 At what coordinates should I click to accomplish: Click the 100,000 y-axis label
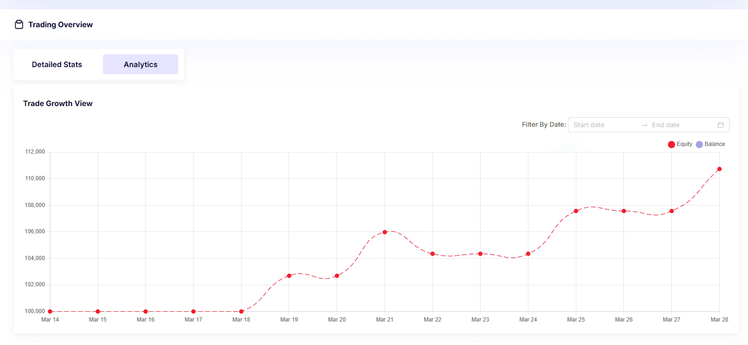point(35,311)
